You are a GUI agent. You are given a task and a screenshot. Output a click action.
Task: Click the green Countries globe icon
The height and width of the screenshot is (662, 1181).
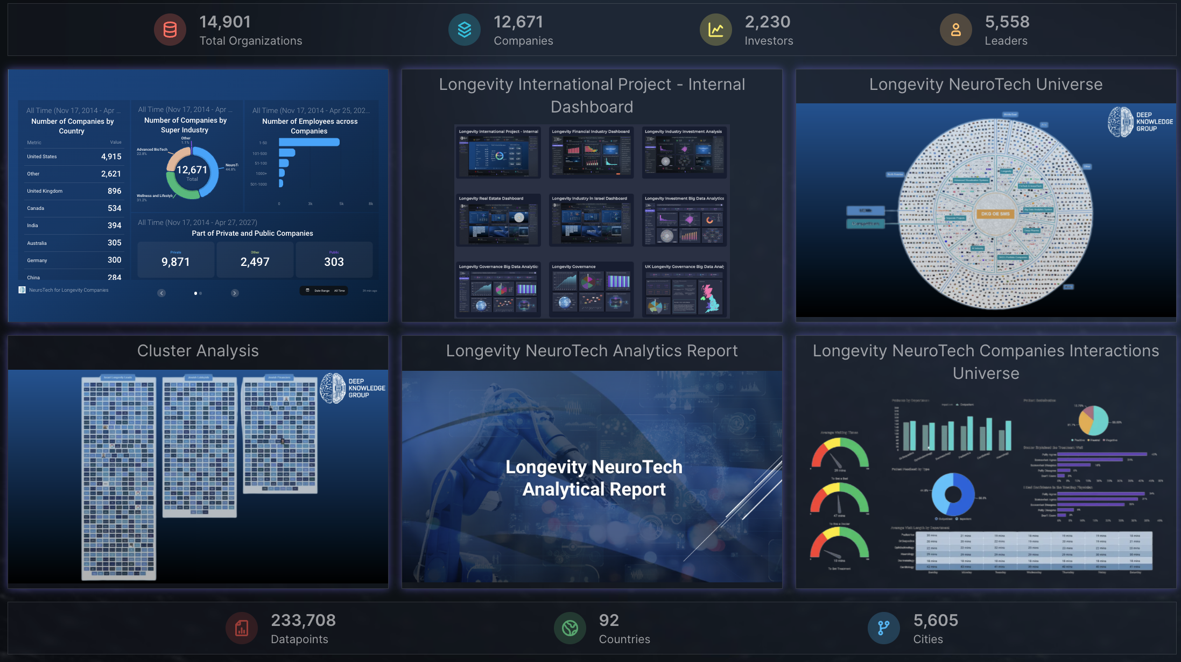[x=570, y=628]
